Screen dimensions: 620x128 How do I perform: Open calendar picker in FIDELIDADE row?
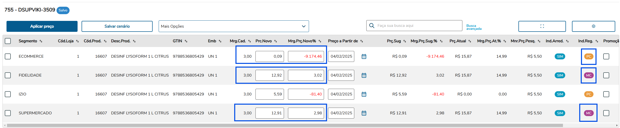tap(364, 75)
